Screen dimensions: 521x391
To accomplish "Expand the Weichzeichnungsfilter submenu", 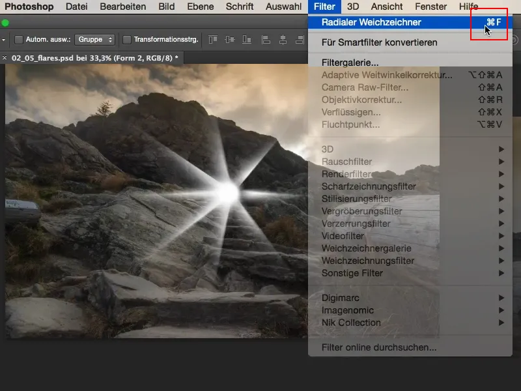I will point(410,261).
